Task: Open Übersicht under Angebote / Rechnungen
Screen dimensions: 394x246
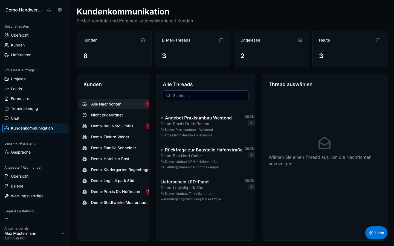Action: pyautogui.click(x=35, y=176)
